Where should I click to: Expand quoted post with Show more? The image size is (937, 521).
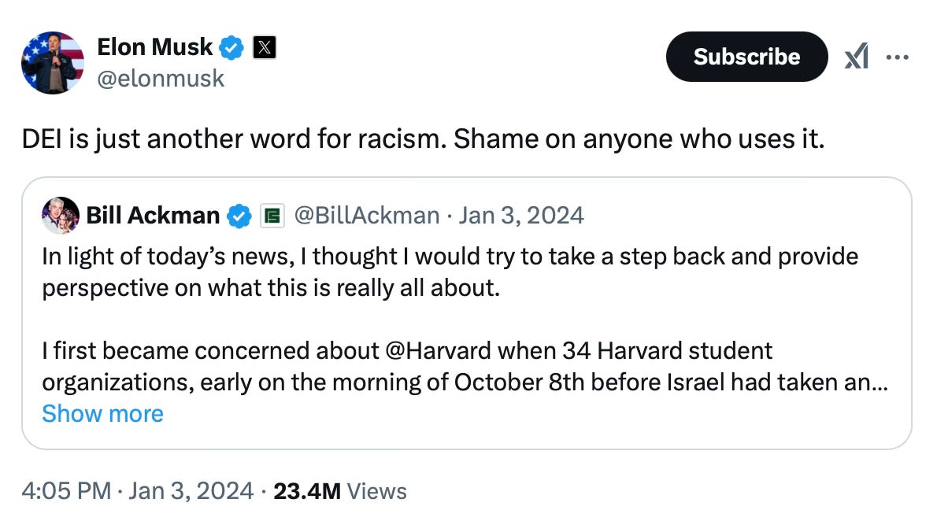pos(103,413)
